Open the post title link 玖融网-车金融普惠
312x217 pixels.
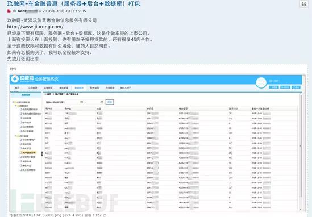[73, 3]
